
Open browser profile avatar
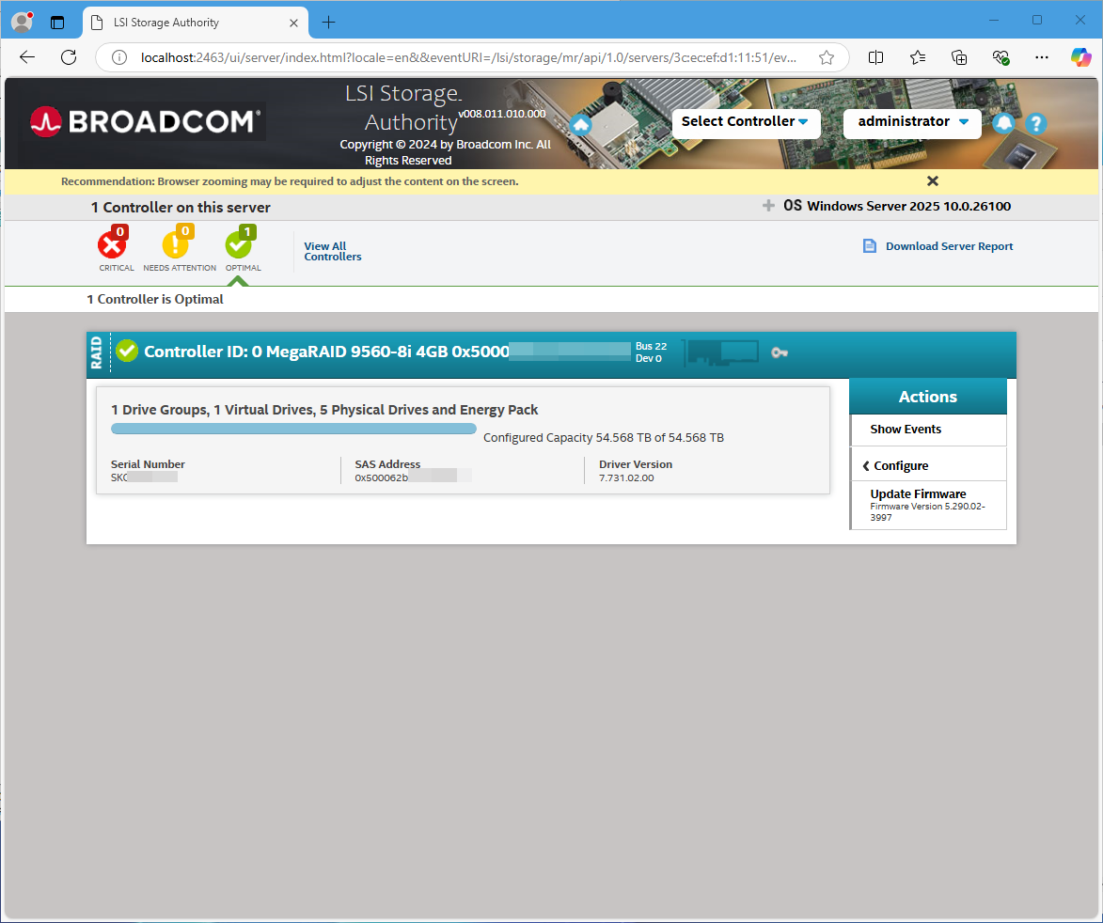point(23,23)
